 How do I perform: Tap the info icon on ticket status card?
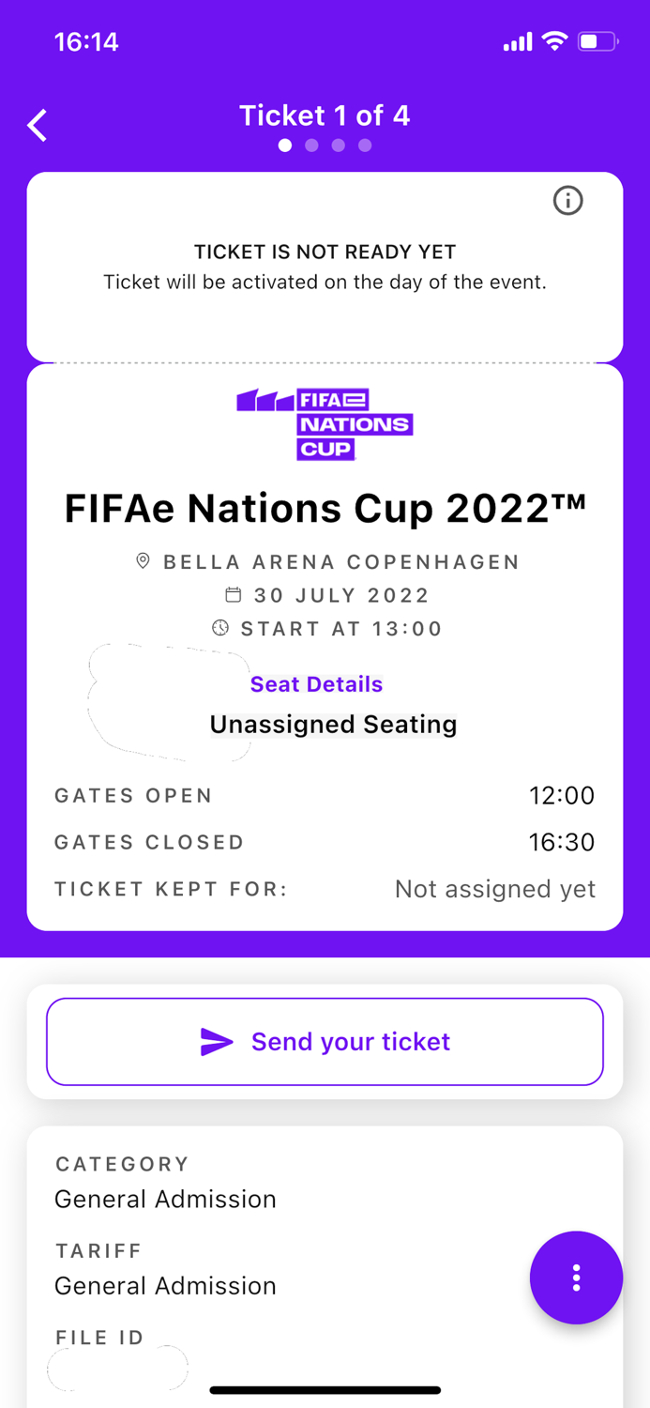click(x=567, y=201)
